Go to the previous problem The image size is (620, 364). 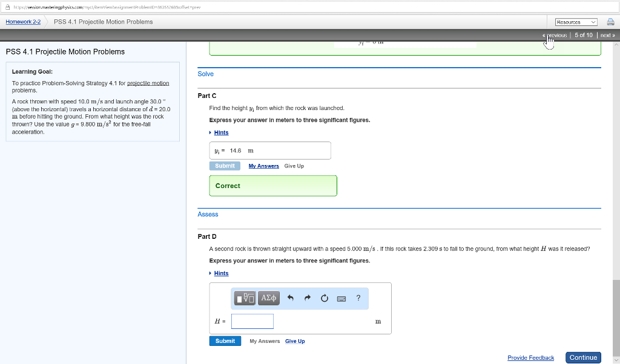tap(556, 35)
